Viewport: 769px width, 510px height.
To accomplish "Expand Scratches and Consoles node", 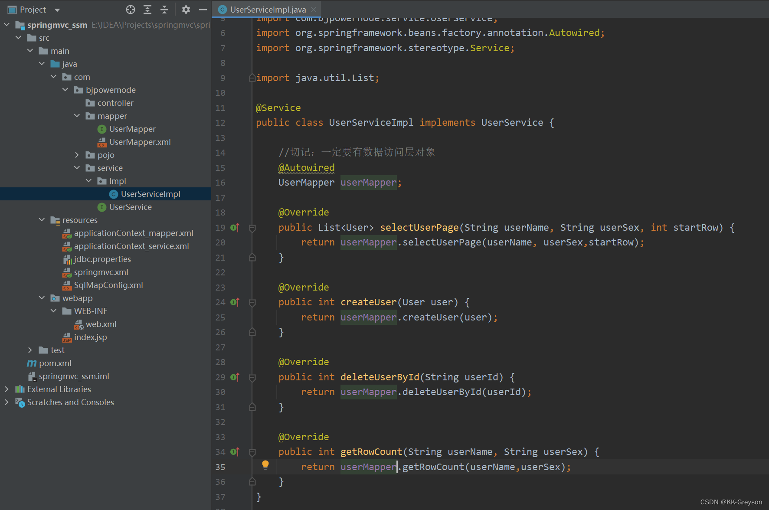I will (x=7, y=402).
